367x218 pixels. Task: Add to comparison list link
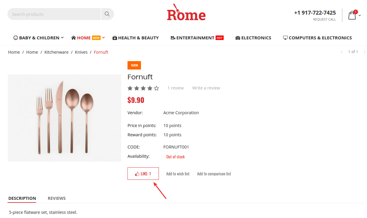click(x=214, y=174)
